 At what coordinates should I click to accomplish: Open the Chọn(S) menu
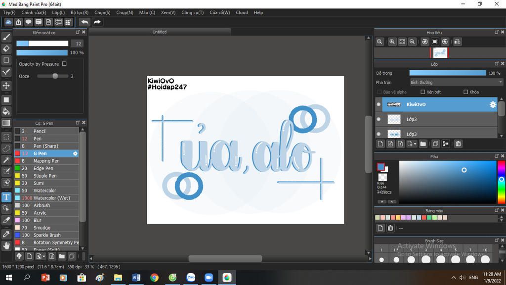click(x=102, y=12)
